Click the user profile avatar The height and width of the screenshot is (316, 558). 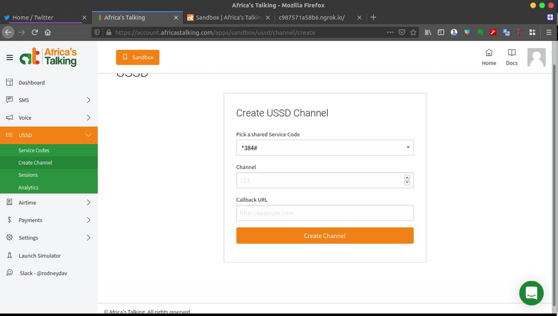click(x=537, y=57)
